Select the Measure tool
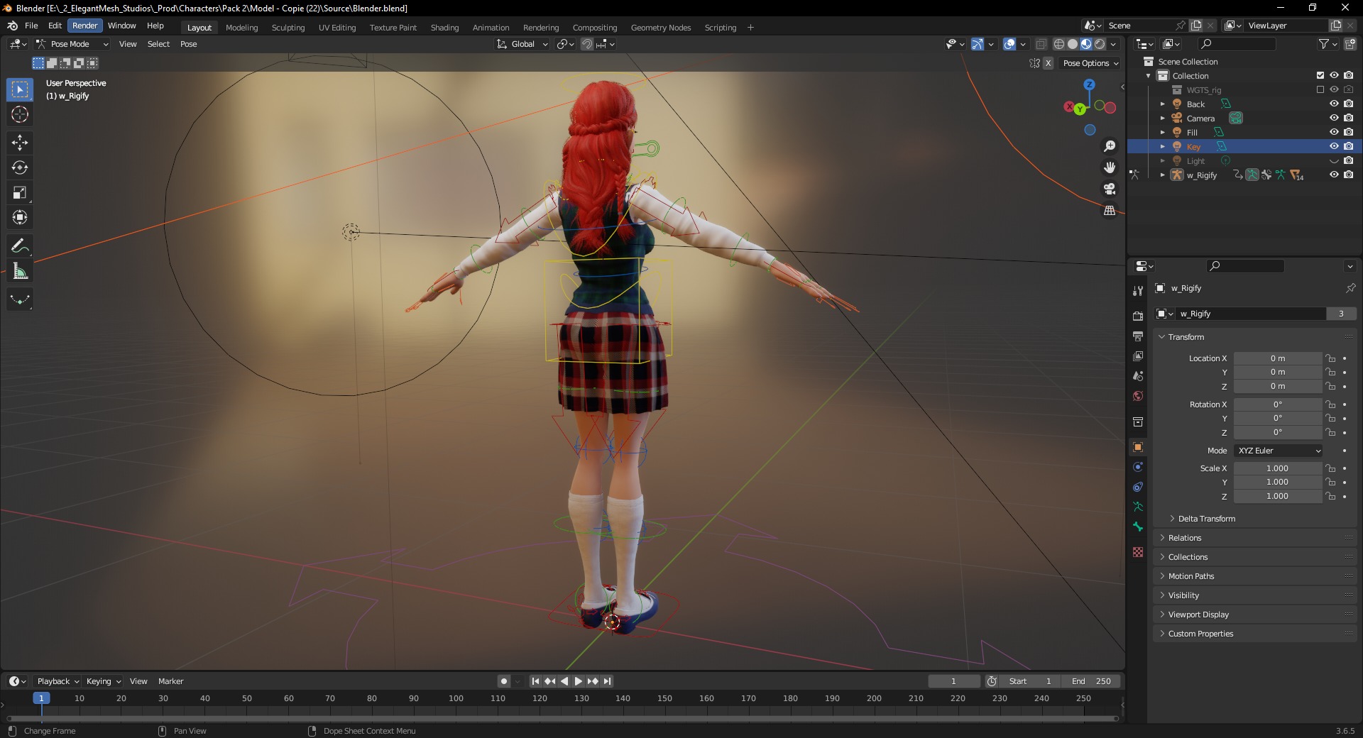The image size is (1363, 738). point(20,271)
